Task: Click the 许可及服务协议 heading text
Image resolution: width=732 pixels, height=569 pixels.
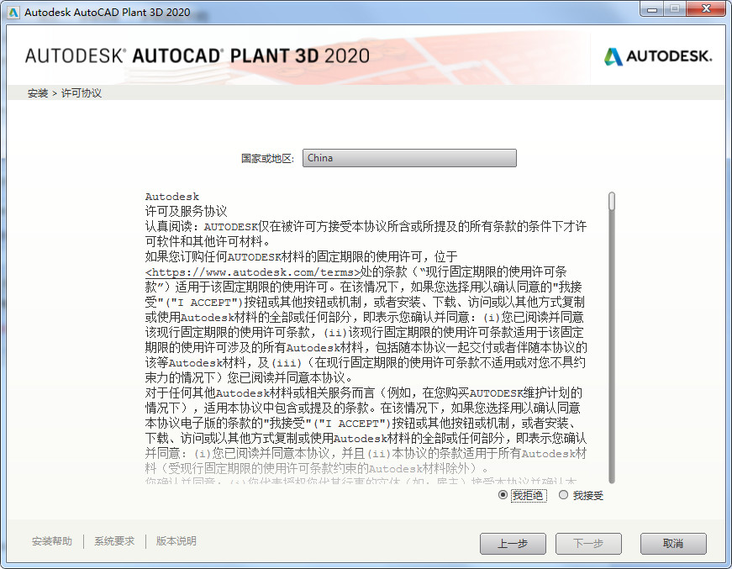Action: tap(187, 212)
